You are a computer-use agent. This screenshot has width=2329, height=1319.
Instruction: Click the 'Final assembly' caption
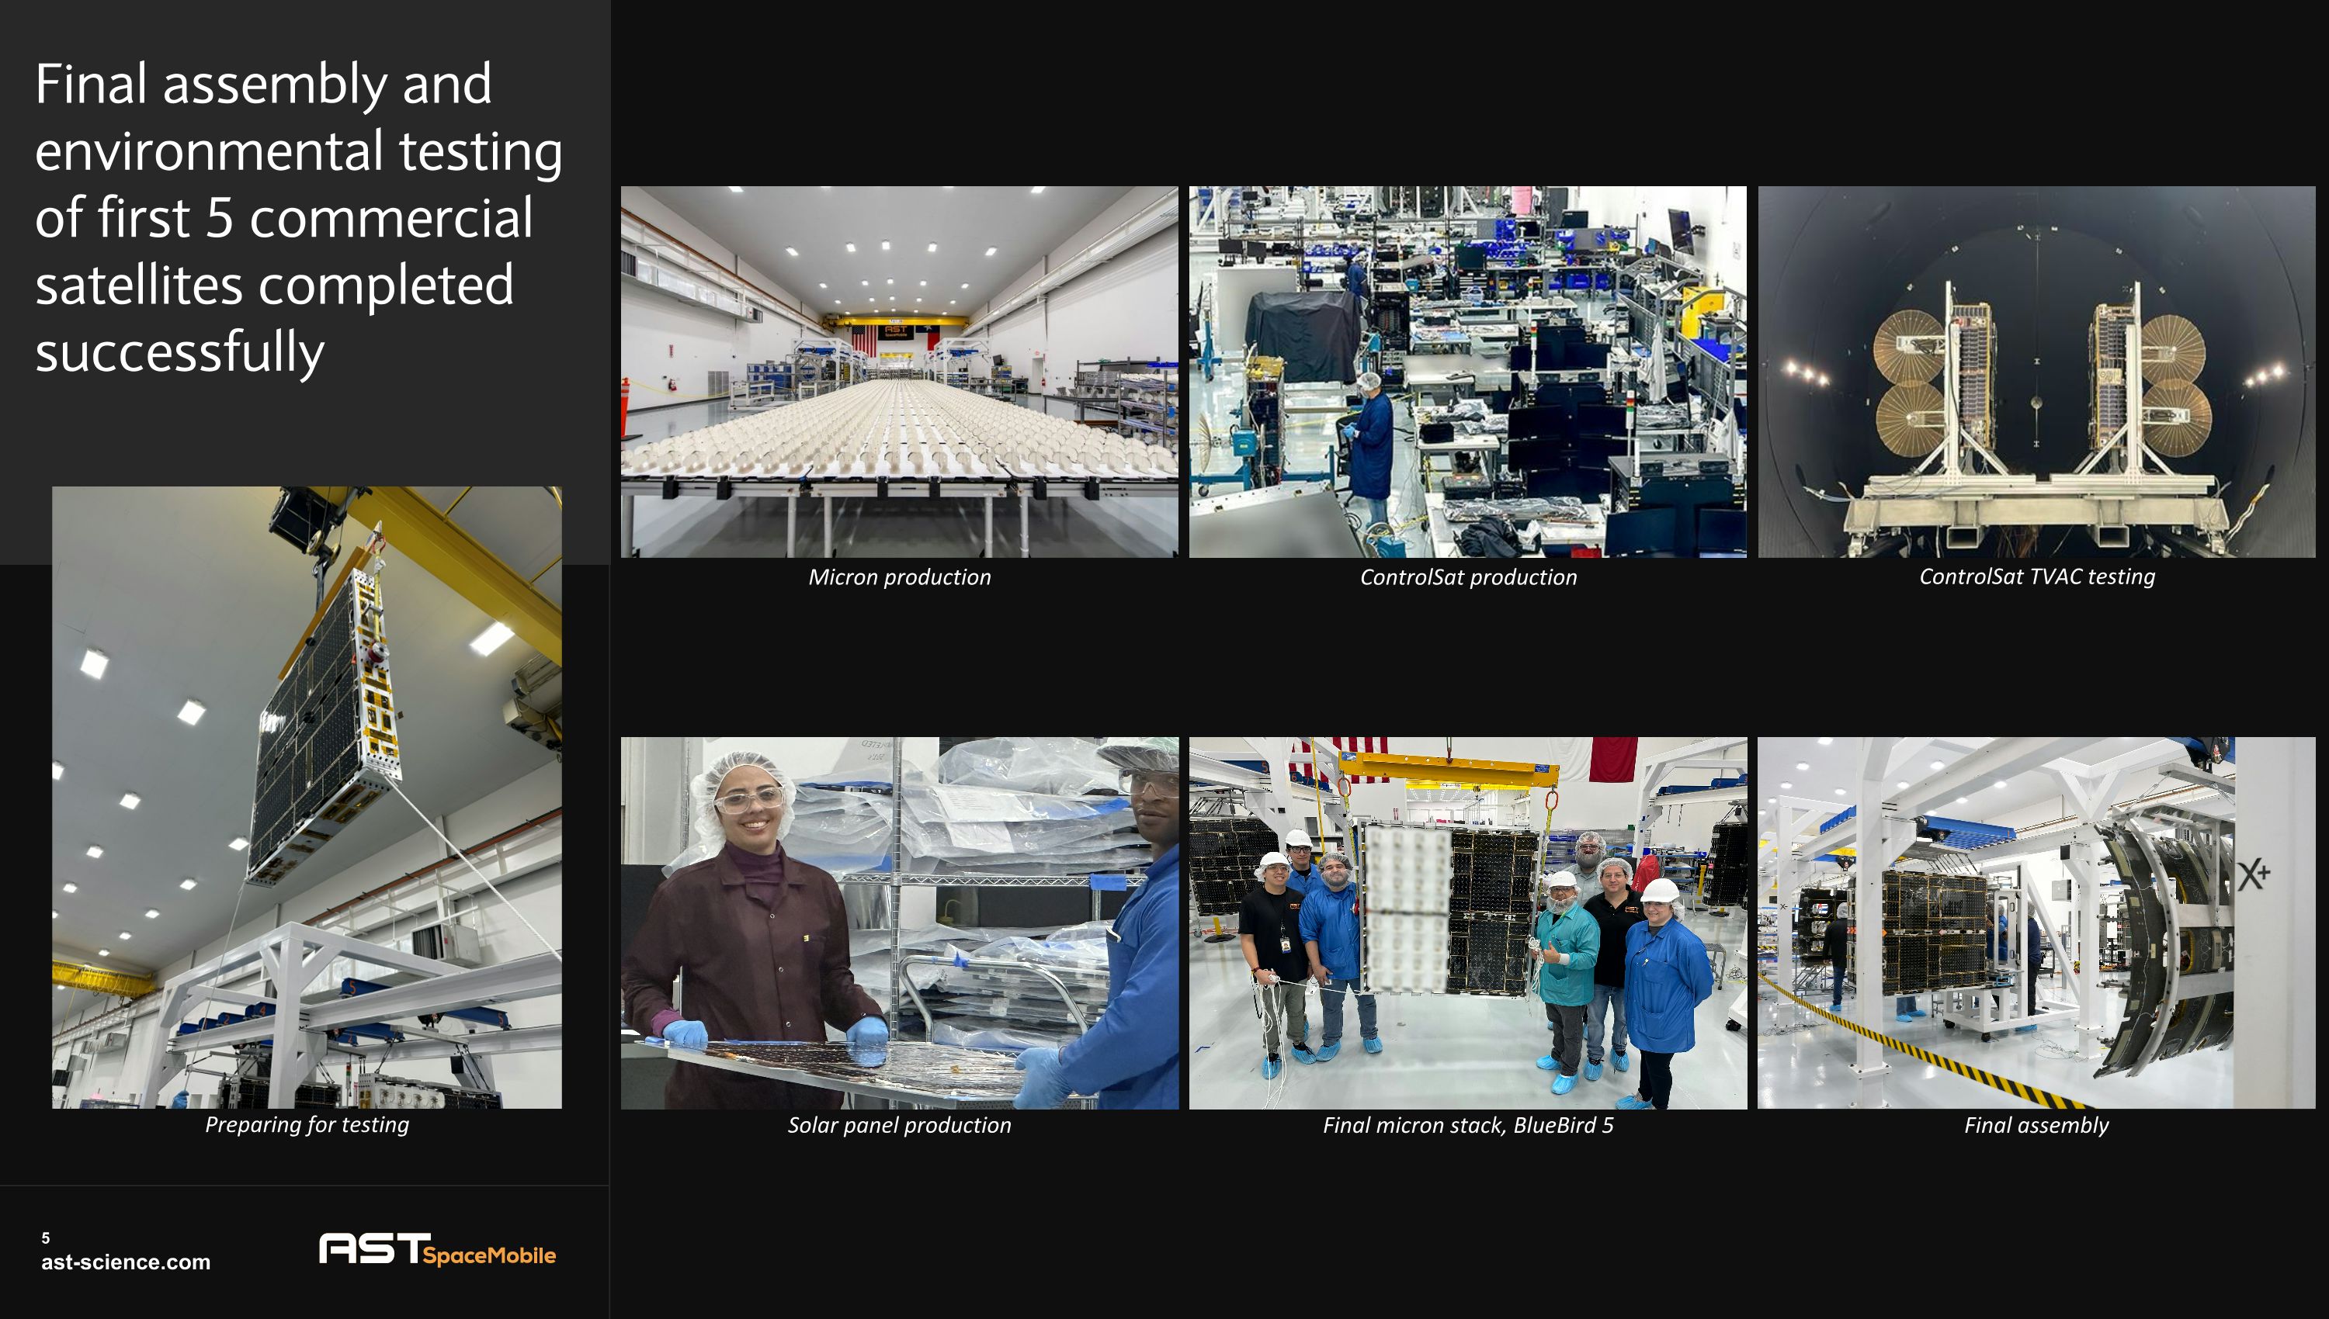pos(2036,1125)
